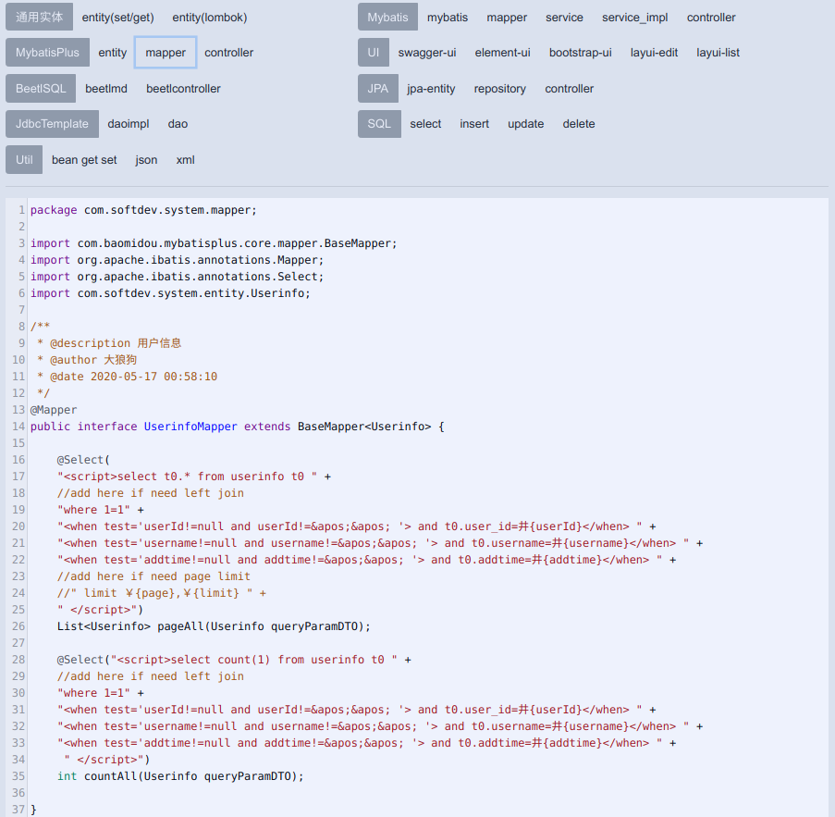Screen dimensions: 835x817
Task: Generate the SQL insert statement
Action: click(474, 124)
